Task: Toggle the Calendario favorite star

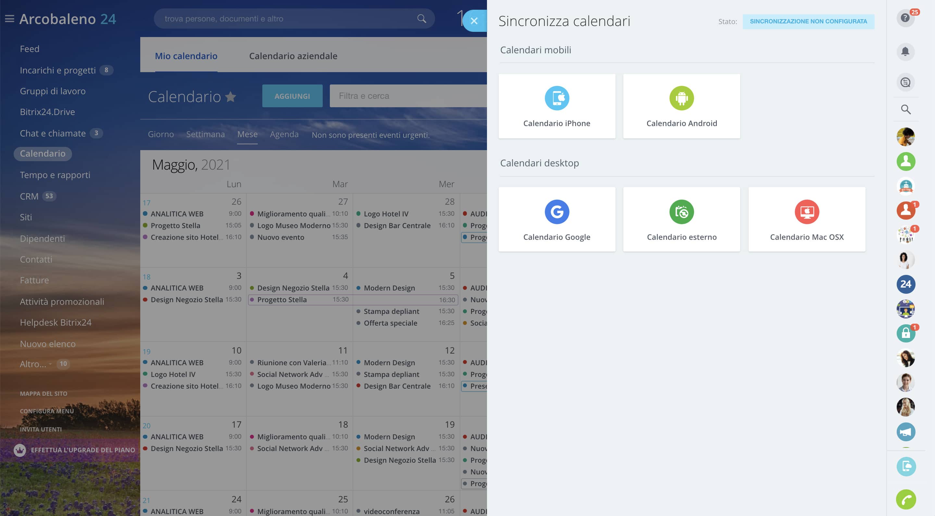Action: pyautogui.click(x=231, y=97)
